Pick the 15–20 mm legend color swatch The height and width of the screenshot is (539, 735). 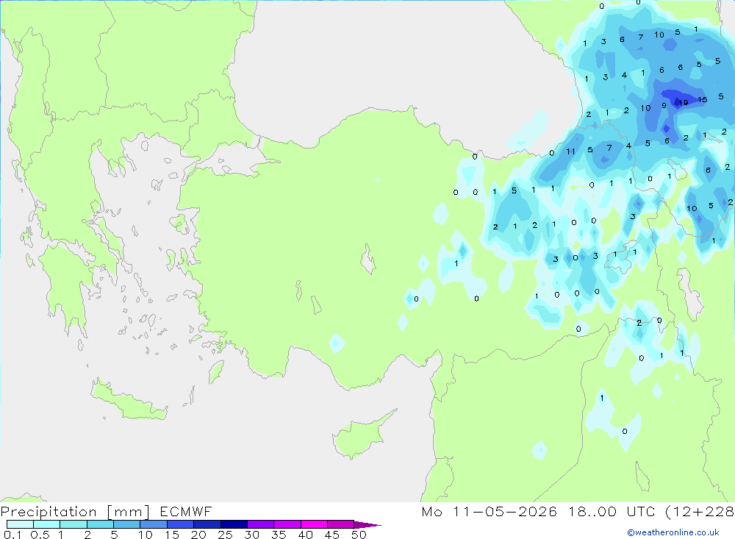tap(181, 524)
